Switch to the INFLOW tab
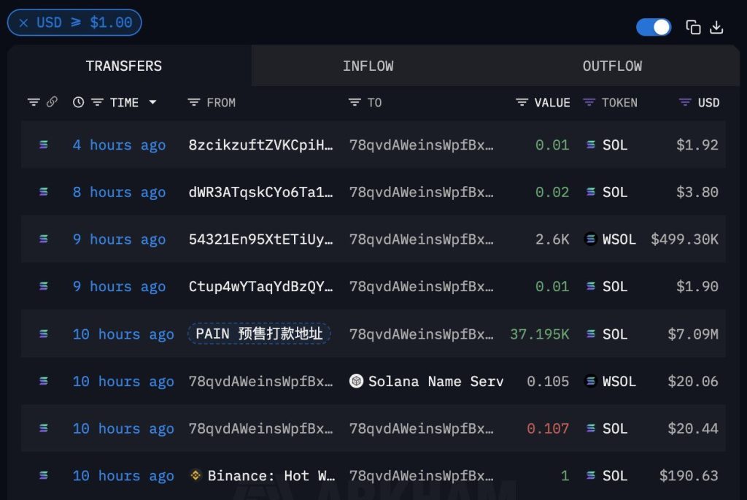Screen dimensions: 747x500 pyautogui.click(x=368, y=66)
